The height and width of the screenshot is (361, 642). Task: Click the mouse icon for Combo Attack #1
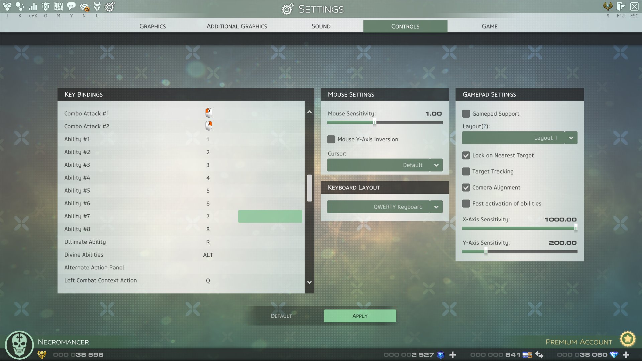tap(209, 113)
